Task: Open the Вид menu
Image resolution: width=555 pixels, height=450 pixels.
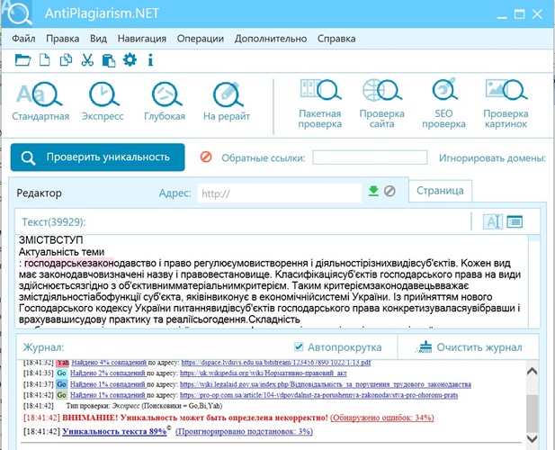Action: pos(98,39)
